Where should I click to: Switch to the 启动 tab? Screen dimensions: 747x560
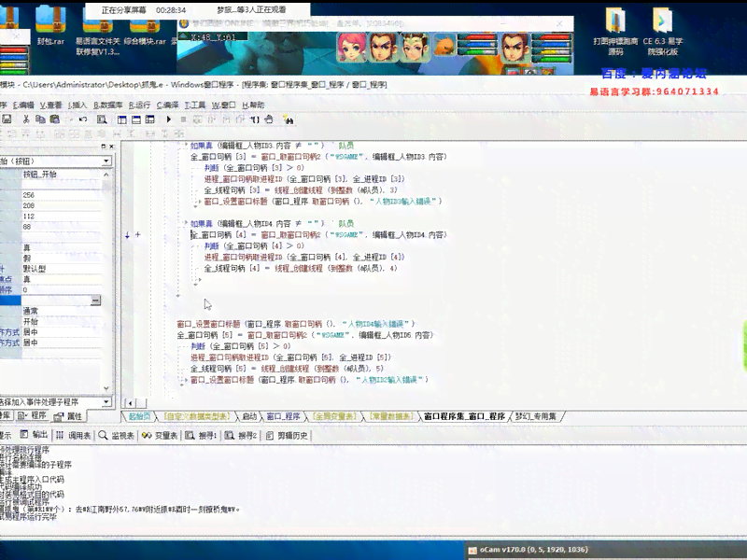pos(249,416)
